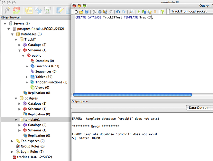
Task: Click the Cut scissors icon
Action: 95,12
